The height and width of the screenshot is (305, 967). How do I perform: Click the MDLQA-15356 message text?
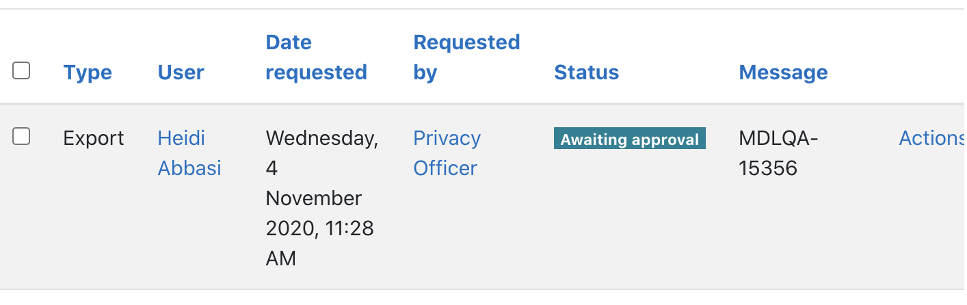779,153
